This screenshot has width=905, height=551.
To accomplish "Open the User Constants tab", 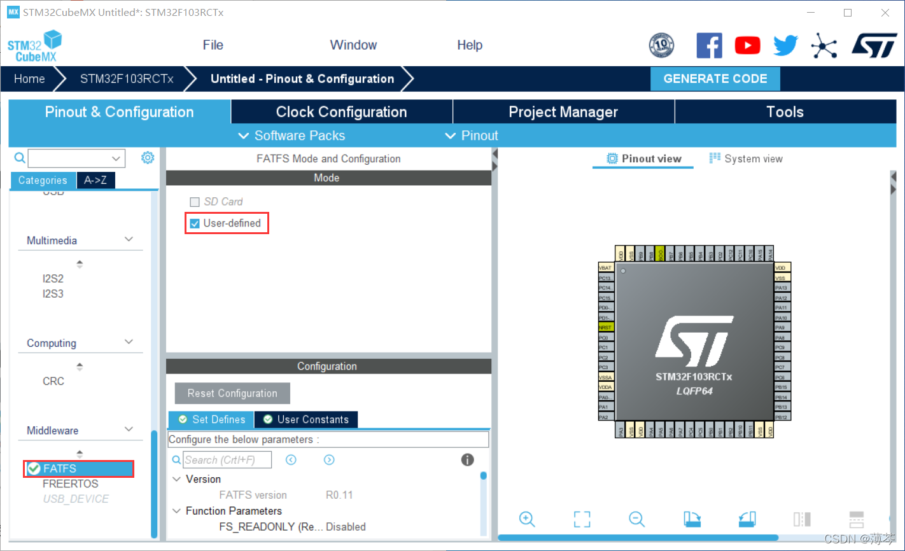I will click(306, 419).
